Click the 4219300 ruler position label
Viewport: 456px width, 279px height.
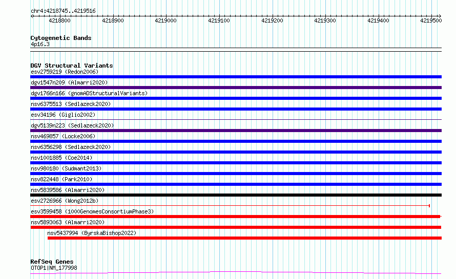coord(325,20)
